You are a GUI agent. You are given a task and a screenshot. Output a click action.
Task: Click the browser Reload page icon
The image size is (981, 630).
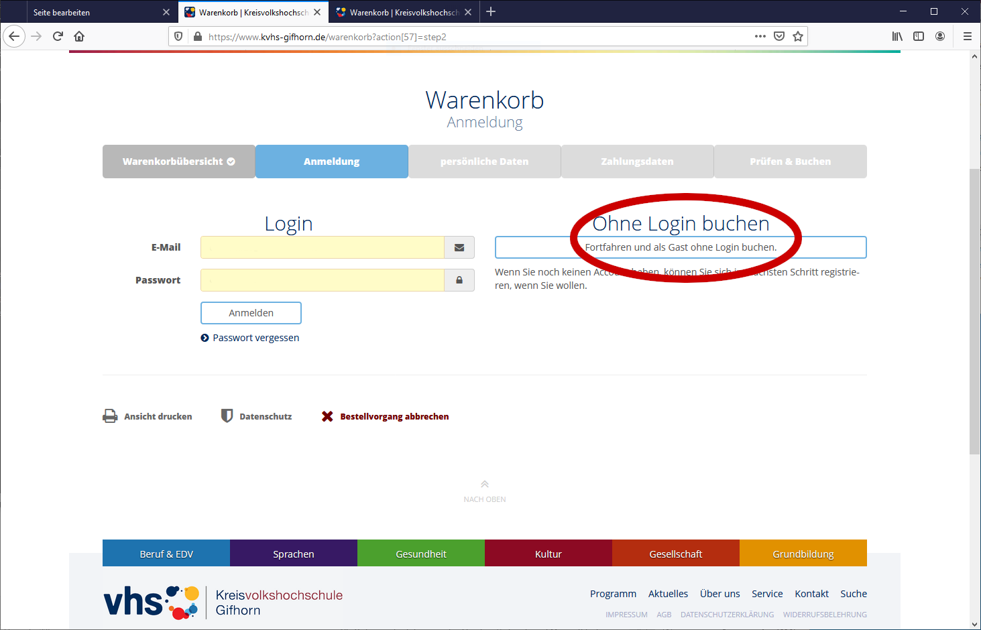click(x=58, y=36)
